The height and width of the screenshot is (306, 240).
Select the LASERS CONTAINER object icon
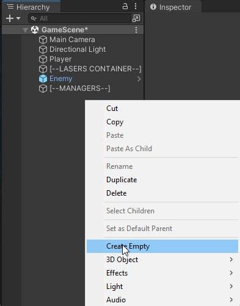click(x=43, y=69)
